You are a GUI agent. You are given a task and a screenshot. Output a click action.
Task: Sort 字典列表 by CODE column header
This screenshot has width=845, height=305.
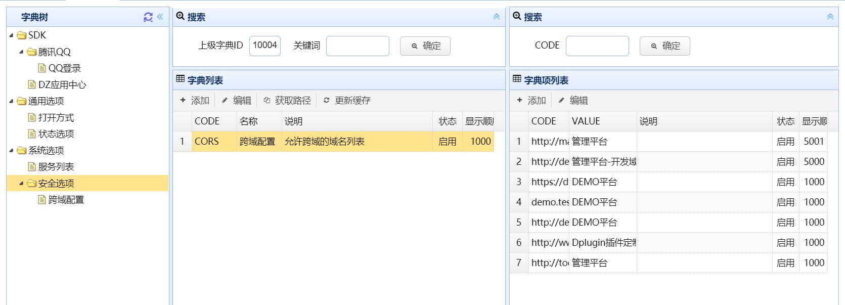click(x=214, y=121)
